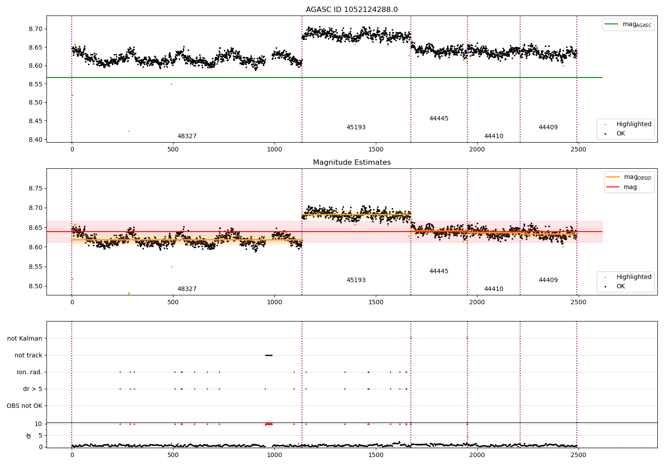Click x-tick 500 under AGASC plot

(x=173, y=150)
